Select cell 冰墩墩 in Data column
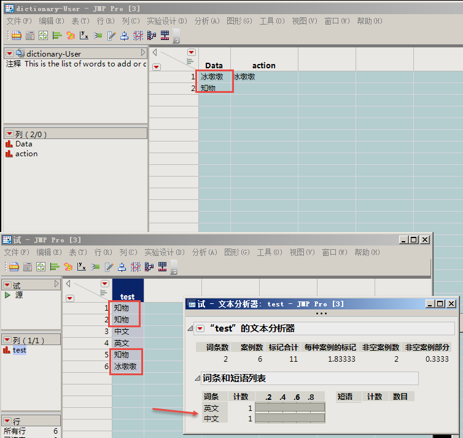Viewport: 463px width, 438px height. 214,77
